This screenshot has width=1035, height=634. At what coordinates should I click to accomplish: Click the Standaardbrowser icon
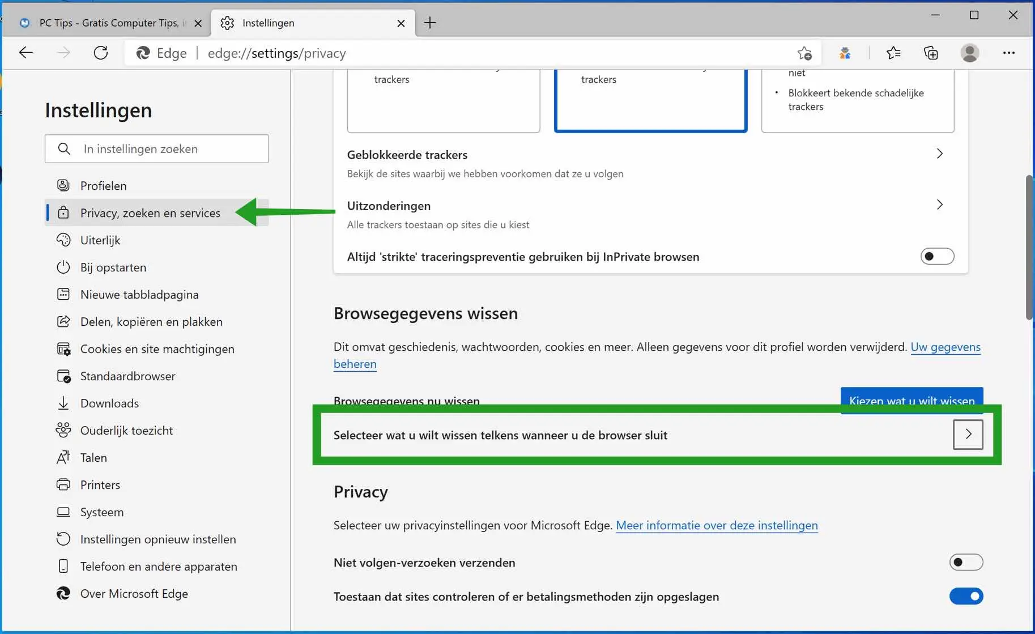coord(63,376)
